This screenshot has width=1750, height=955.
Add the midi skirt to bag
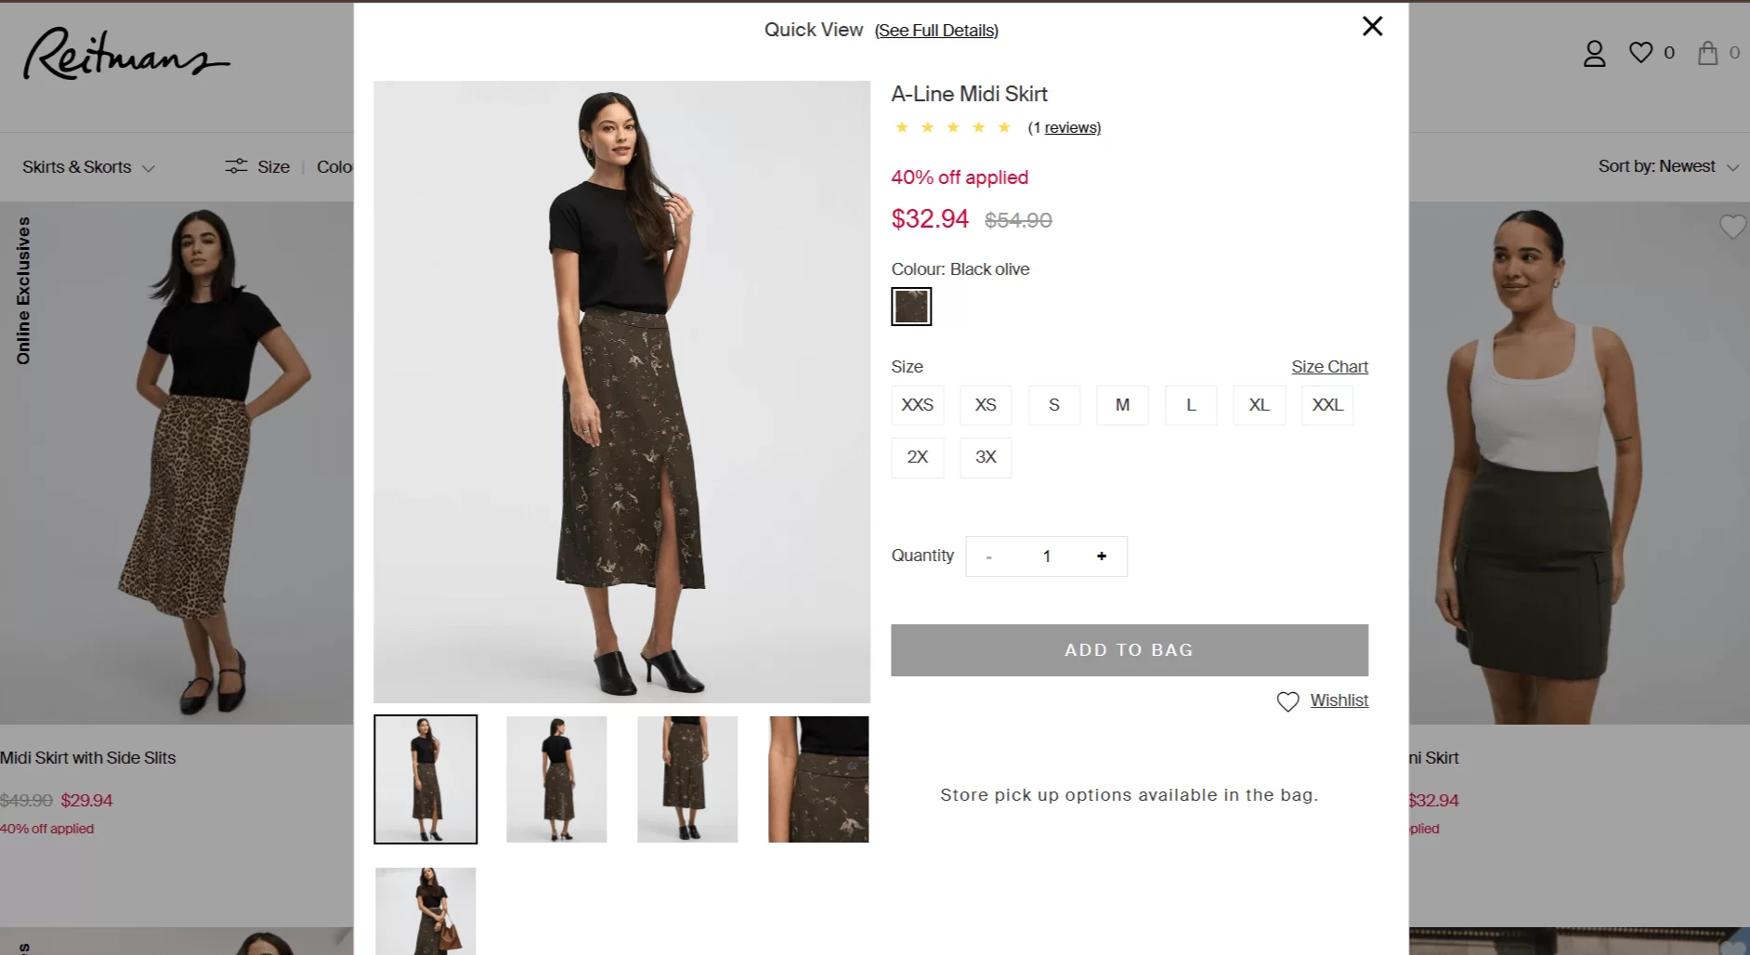click(1129, 649)
